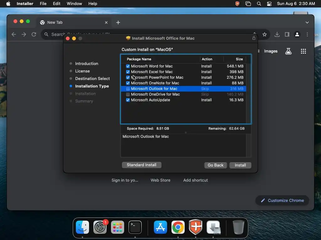This screenshot has width=321, height=240.
Task: Open the shield security app in Dock
Action: click(196, 227)
